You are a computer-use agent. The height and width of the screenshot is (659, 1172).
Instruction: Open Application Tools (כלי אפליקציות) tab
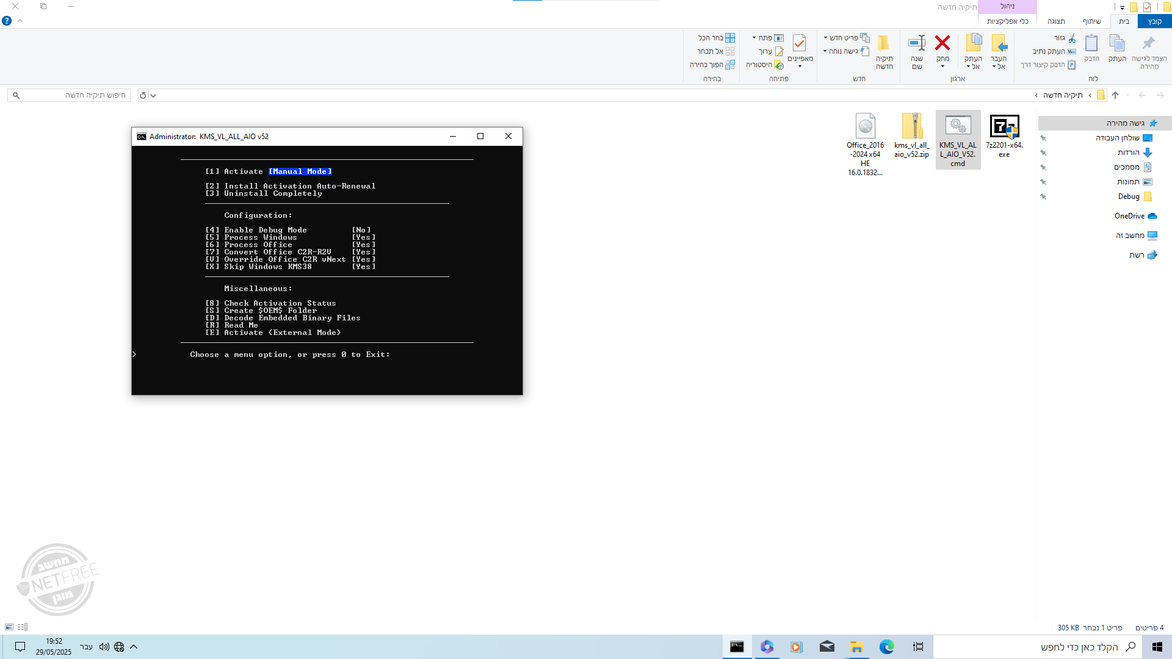pyautogui.click(x=1007, y=21)
